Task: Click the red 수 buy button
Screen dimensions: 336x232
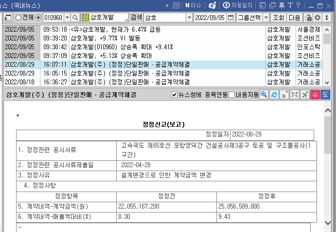Action: click(x=315, y=95)
